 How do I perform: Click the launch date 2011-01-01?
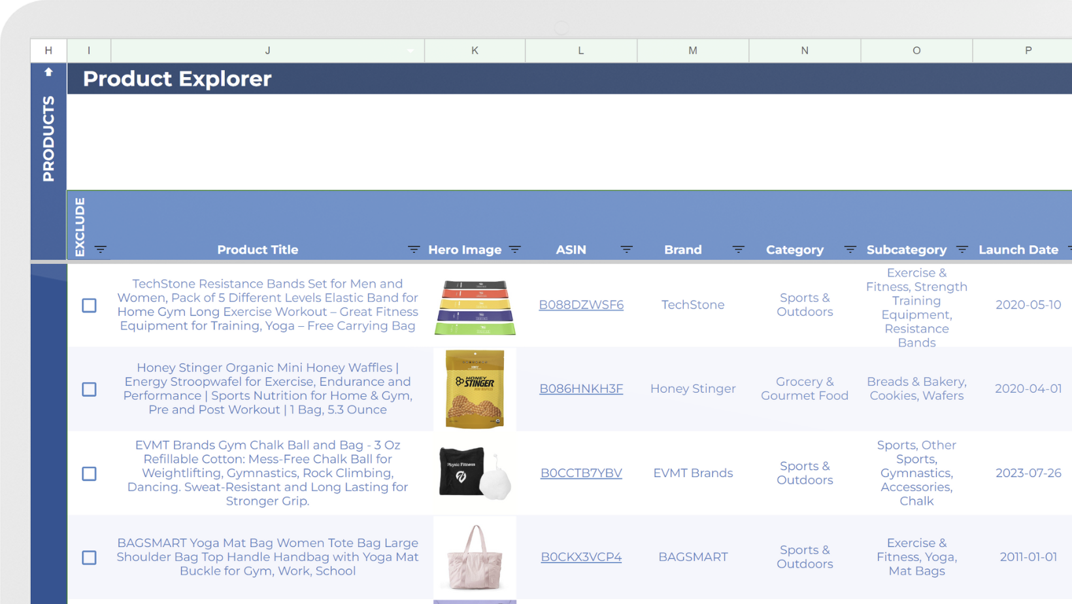[x=1028, y=557]
